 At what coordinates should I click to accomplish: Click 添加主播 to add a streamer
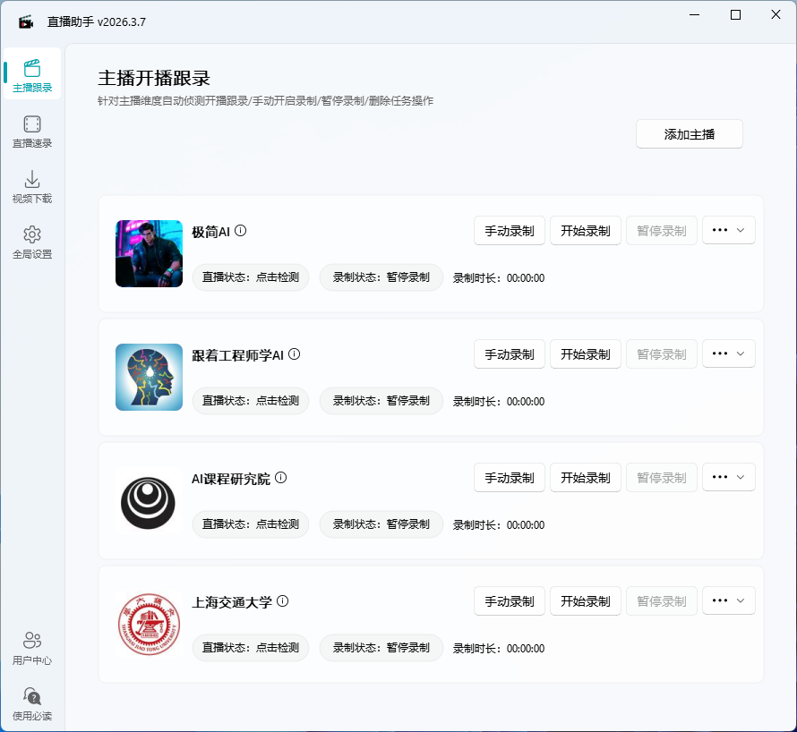coord(689,133)
